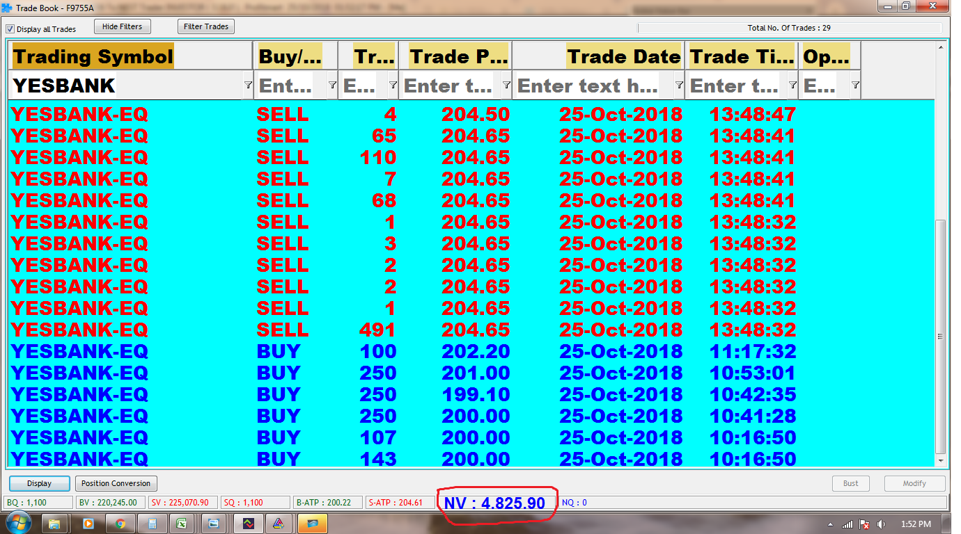Open Windows Explorer from the taskbar
Image resolution: width=961 pixels, height=534 pixels.
[54, 524]
